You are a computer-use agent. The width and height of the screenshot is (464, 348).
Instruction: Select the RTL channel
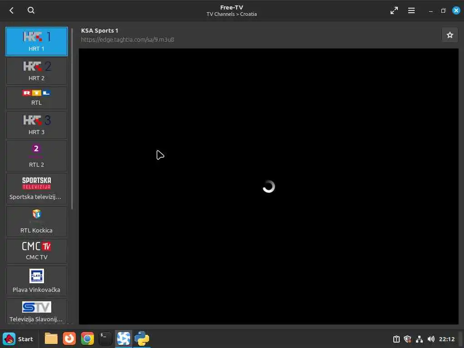(36, 98)
